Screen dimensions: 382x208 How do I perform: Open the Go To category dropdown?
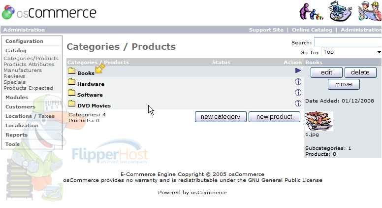351,52
